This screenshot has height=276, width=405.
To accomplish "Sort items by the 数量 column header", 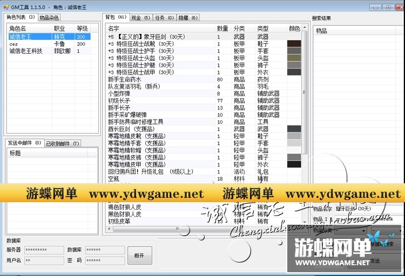I will 223,29.
